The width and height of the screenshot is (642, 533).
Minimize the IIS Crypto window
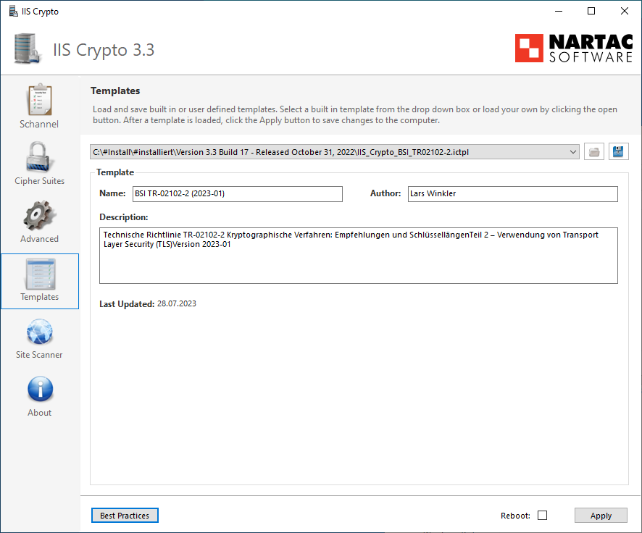[x=559, y=11]
